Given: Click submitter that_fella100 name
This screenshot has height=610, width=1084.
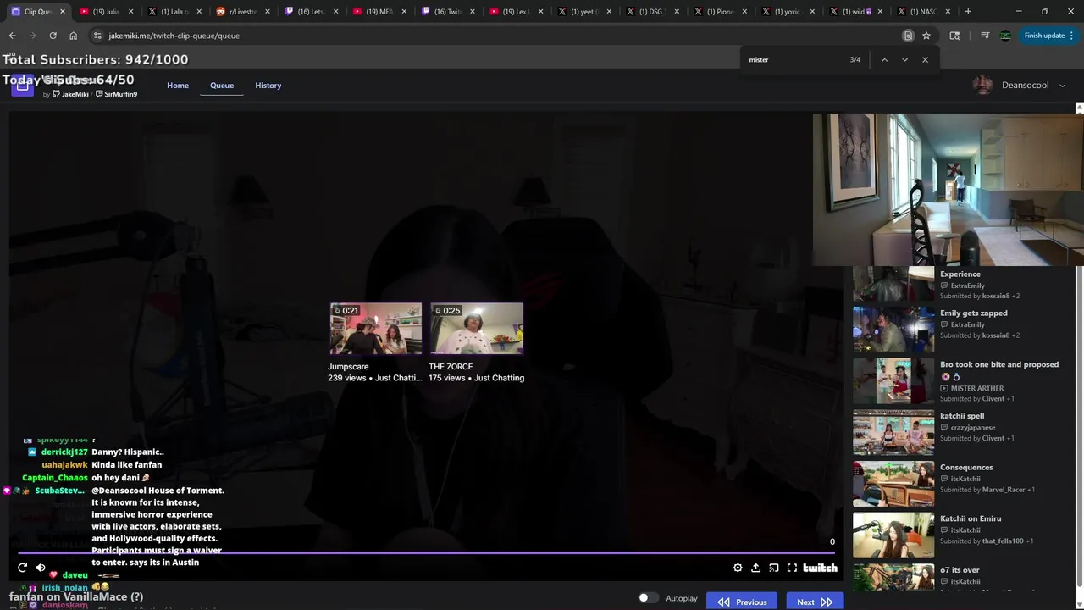Looking at the screenshot, I should point(1003,541).
